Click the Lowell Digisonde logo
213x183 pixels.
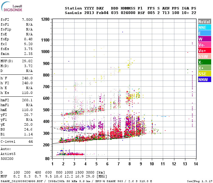click(x=12, y=7)
